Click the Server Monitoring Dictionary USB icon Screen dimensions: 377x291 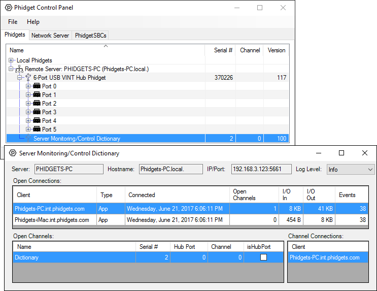coord(28,138)
